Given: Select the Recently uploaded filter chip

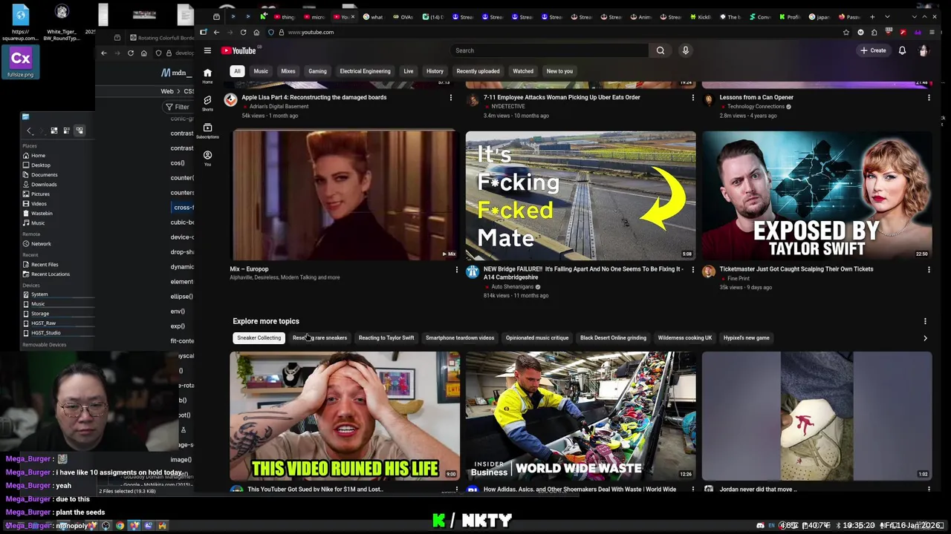Looking at the screenshot, I should [x=478, y=71].
